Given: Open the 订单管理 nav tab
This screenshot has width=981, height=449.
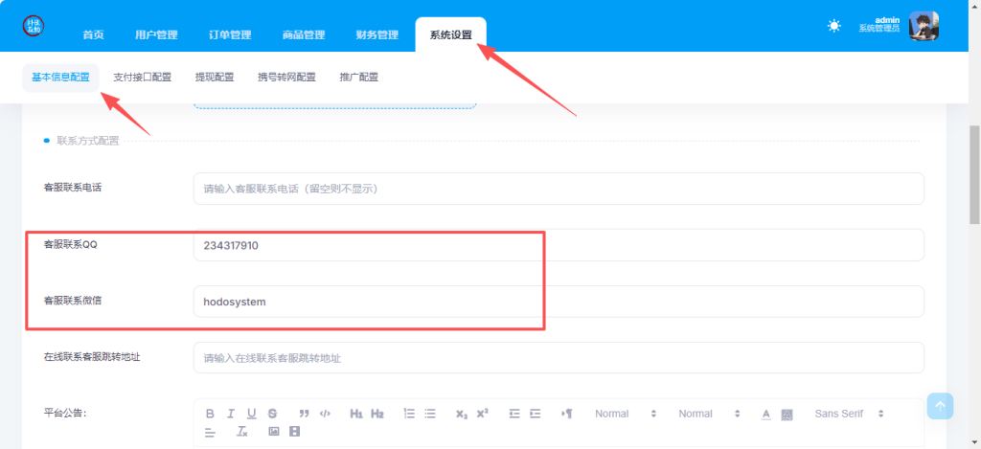Looking at the screenshot, I should pos(230,35).
